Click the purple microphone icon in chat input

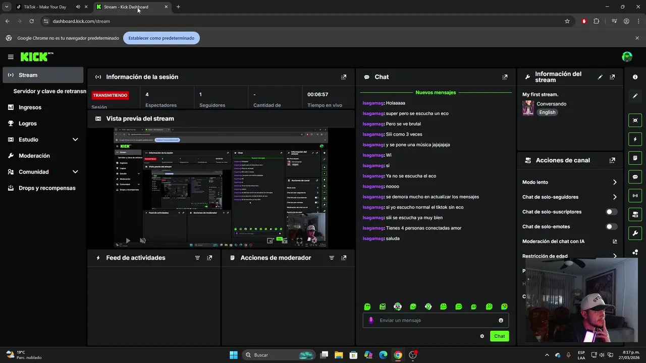pyautogui.click(x=371, y=320)
